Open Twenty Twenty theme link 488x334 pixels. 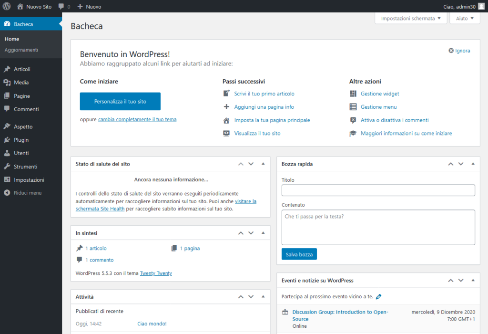[x=156, y=273]
